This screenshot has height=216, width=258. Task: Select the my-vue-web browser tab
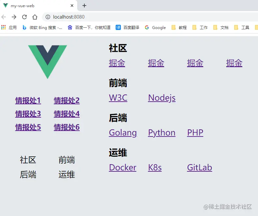[38, 6]
